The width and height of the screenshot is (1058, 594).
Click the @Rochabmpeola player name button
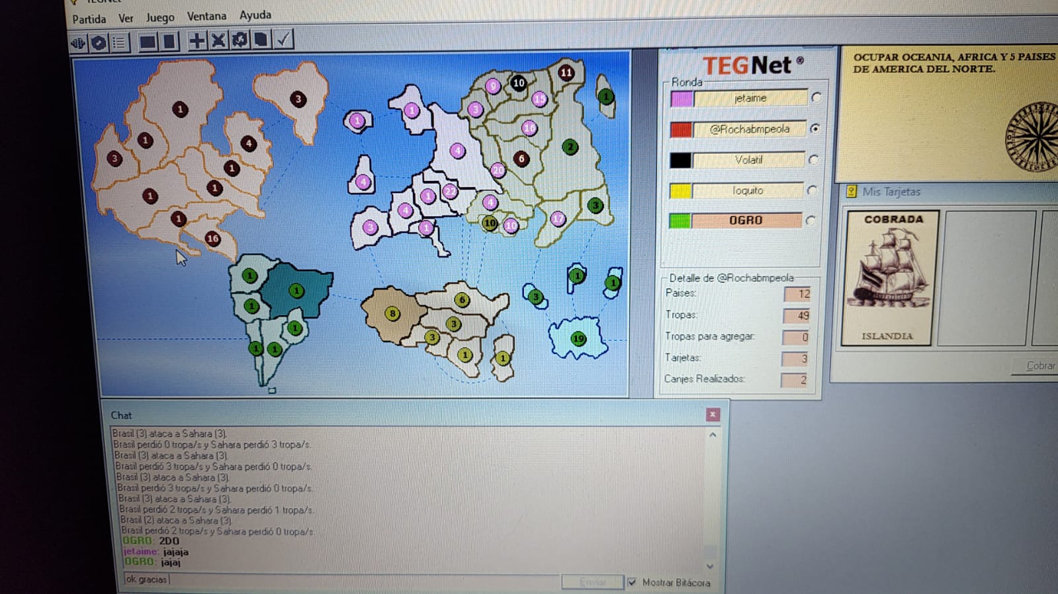pyautogui.click(x=749, y=129)
